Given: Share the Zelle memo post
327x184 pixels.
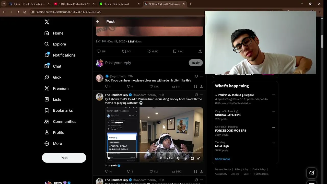Looking at the screenshot, I should tap(201, 171).
